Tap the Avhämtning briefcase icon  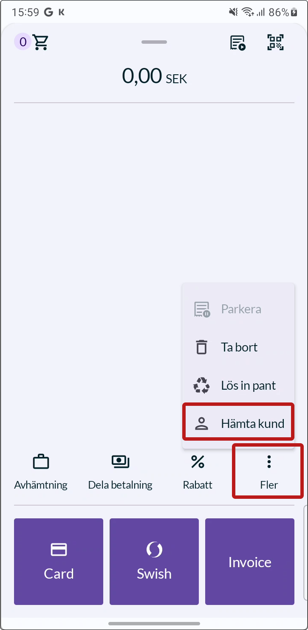(41, 461)
